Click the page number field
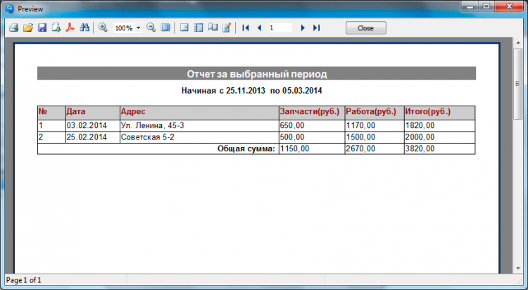528x290 pixels. tap(279, 28)
